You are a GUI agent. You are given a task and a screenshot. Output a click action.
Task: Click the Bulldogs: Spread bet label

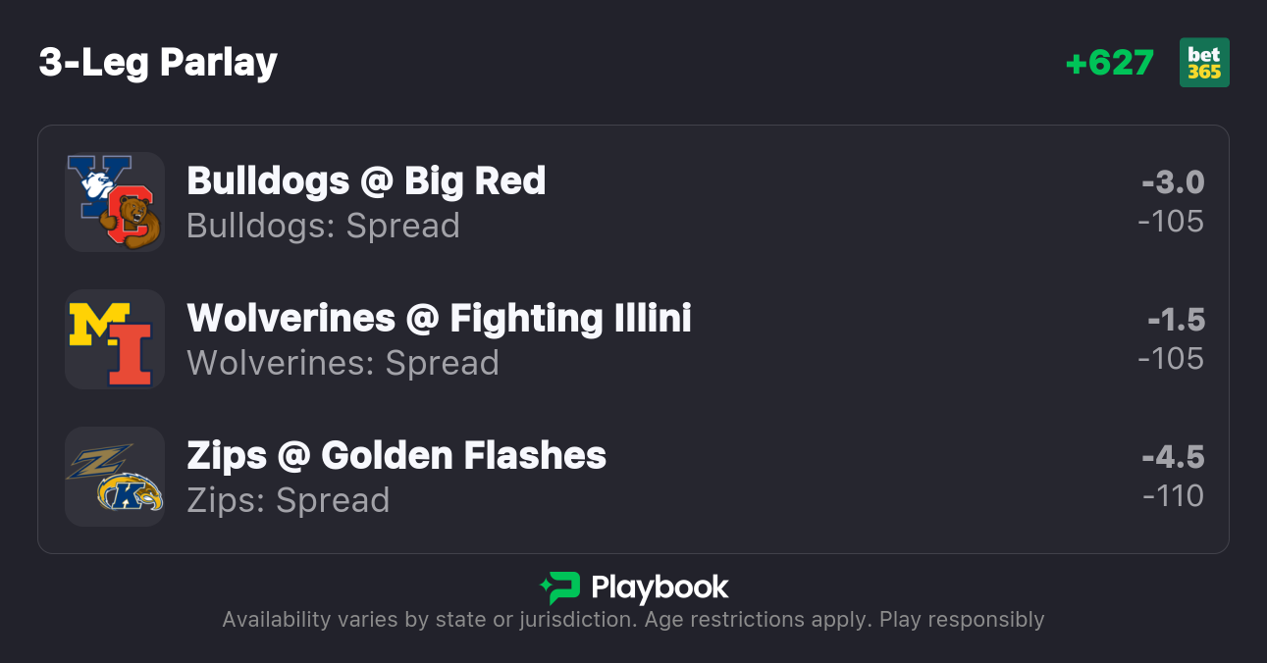click(x=323, y=226)
